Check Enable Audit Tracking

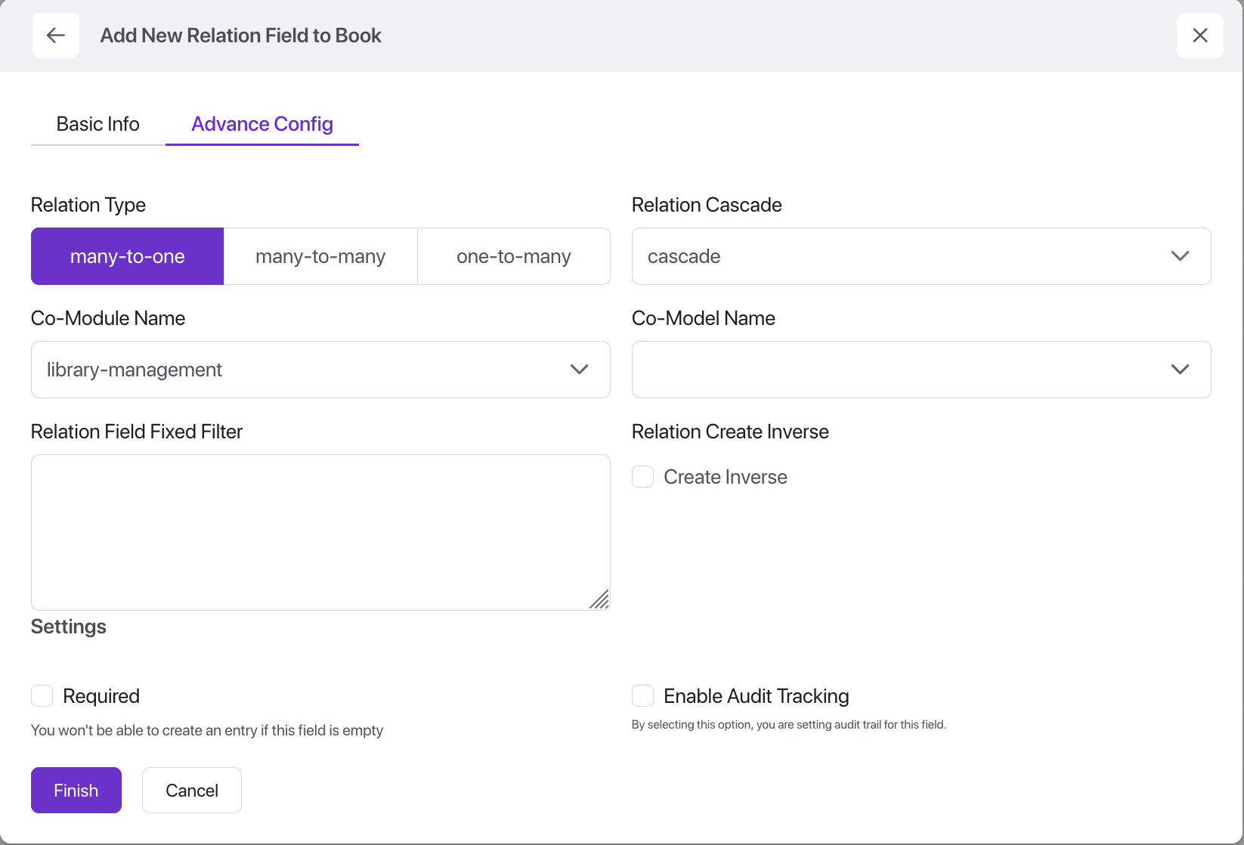(643, 696)
